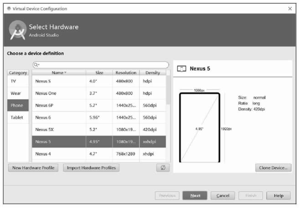
Task: Sort devices by the Name column header
Action: [x=58, y=72]
